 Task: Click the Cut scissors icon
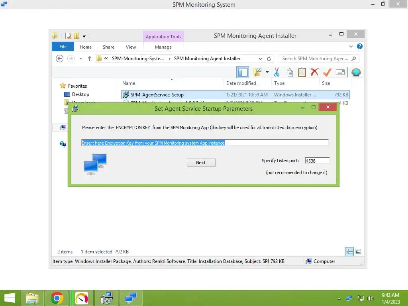(x=277, y=72)
